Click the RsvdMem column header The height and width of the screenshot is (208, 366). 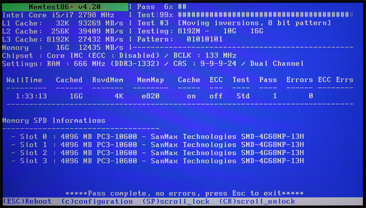(108, 80)
